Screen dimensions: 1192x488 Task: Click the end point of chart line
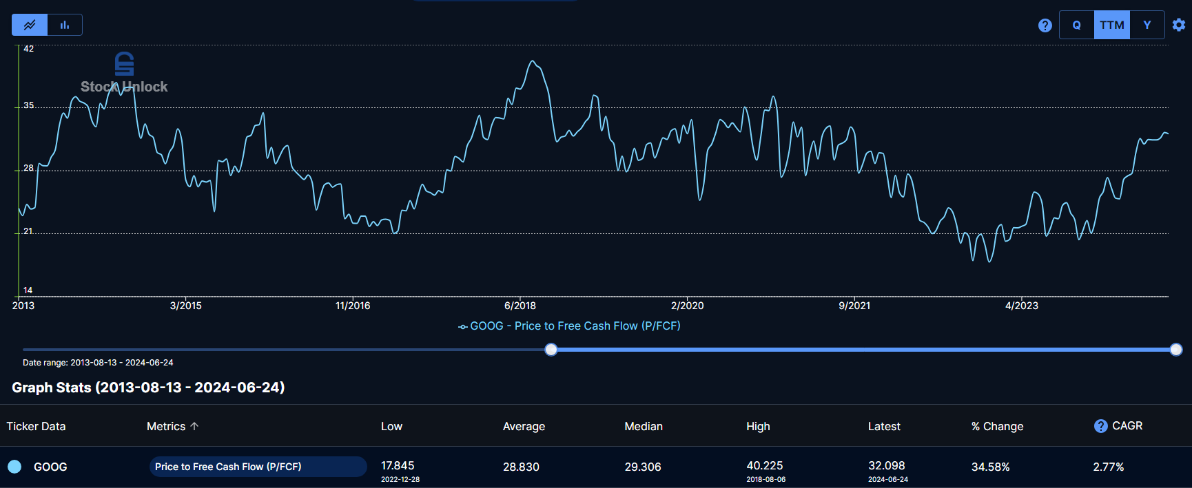(1167, 133)
